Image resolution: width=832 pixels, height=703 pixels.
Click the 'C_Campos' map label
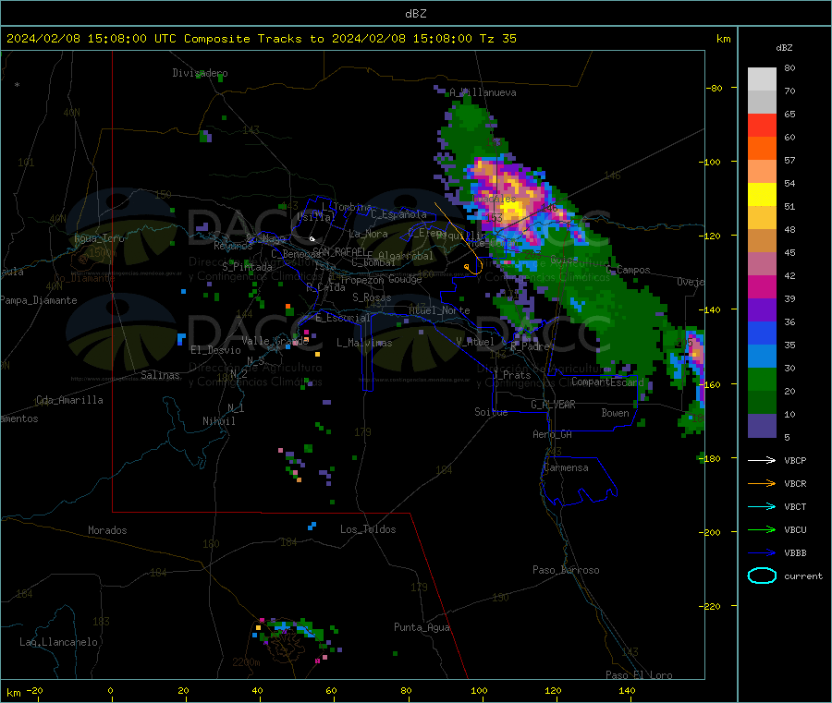coord(629,270)
